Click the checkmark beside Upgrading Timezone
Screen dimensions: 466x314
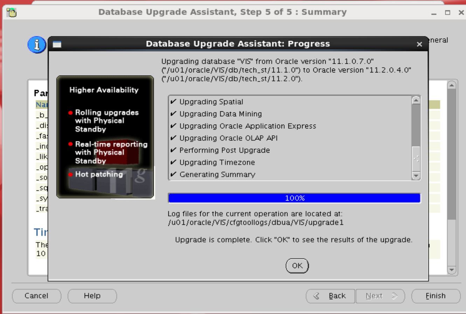[173, 162]
